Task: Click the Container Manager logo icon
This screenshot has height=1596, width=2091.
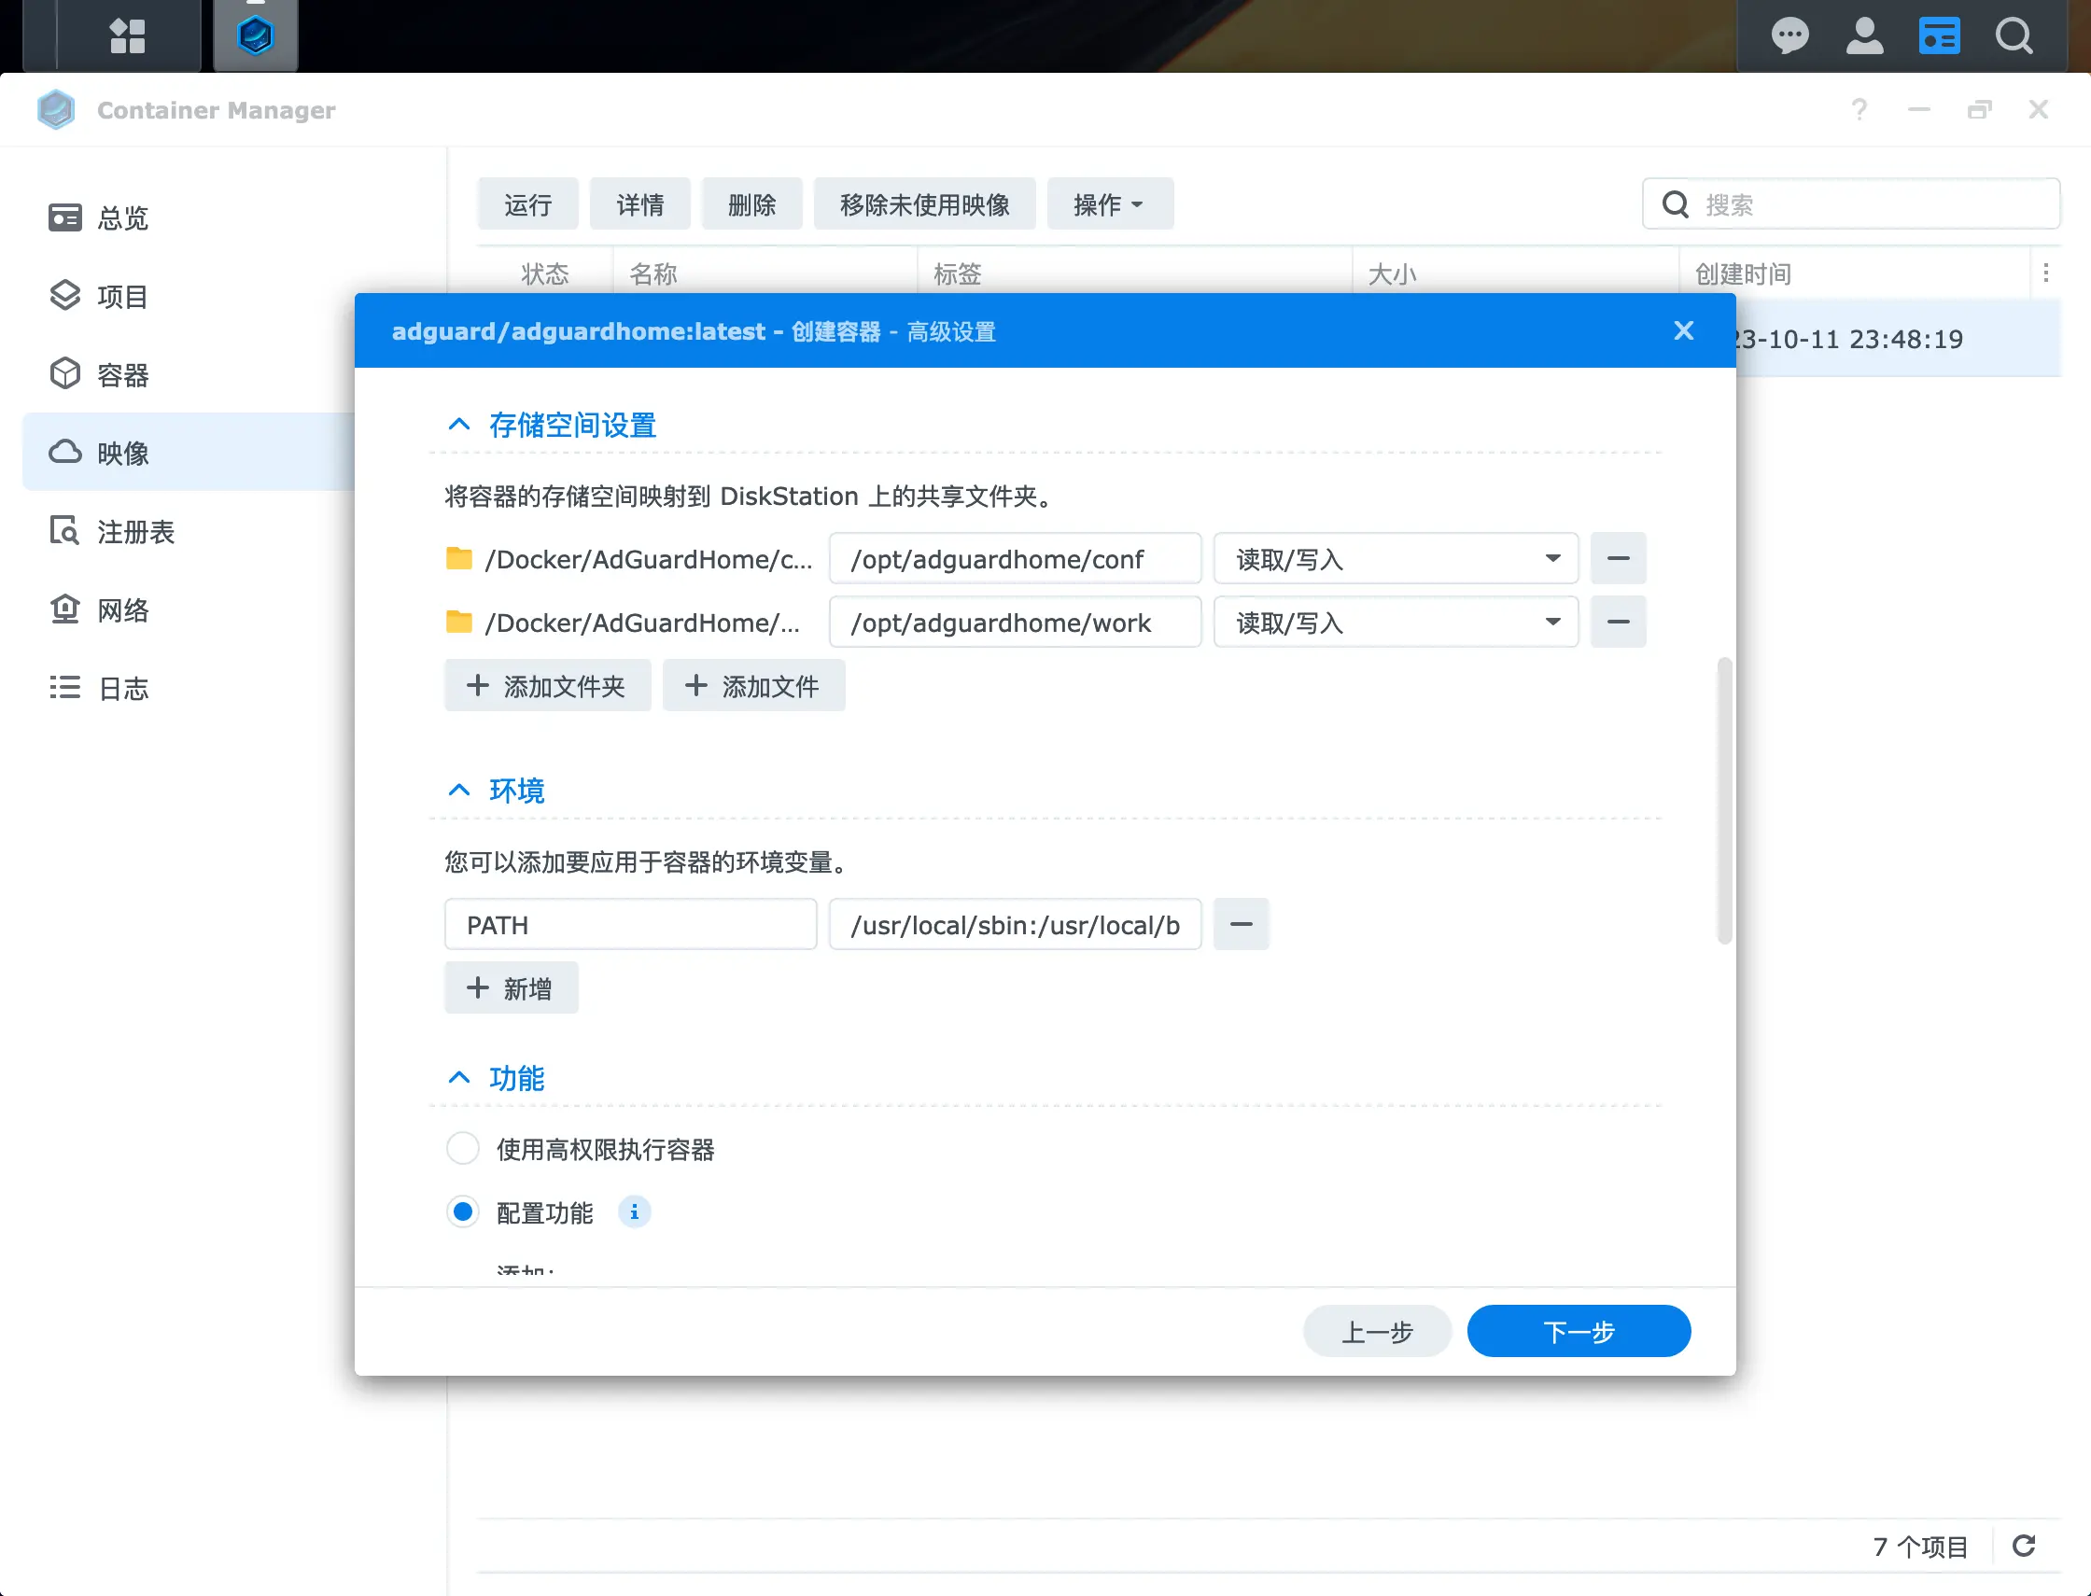Action: 56,110
